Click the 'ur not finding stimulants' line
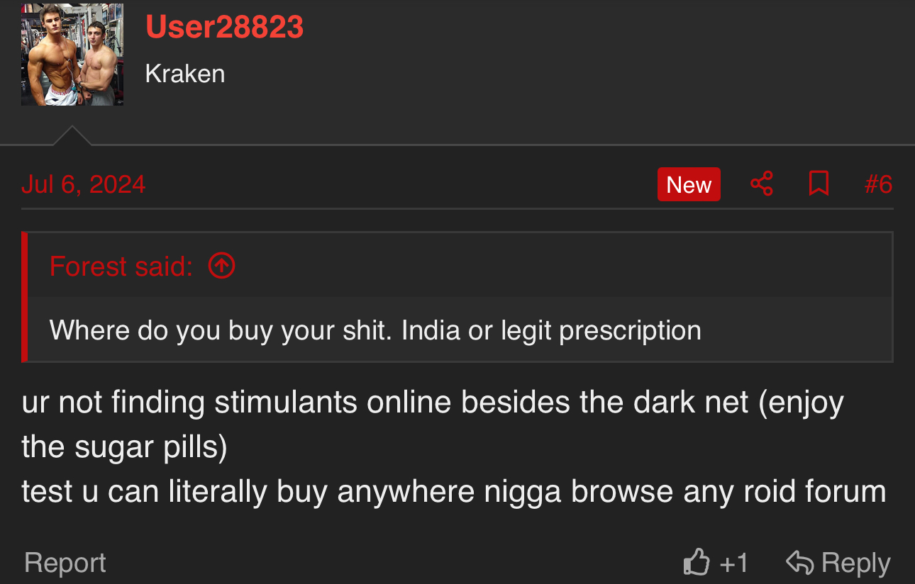This screenshot has width=915, height=584. 433,403
